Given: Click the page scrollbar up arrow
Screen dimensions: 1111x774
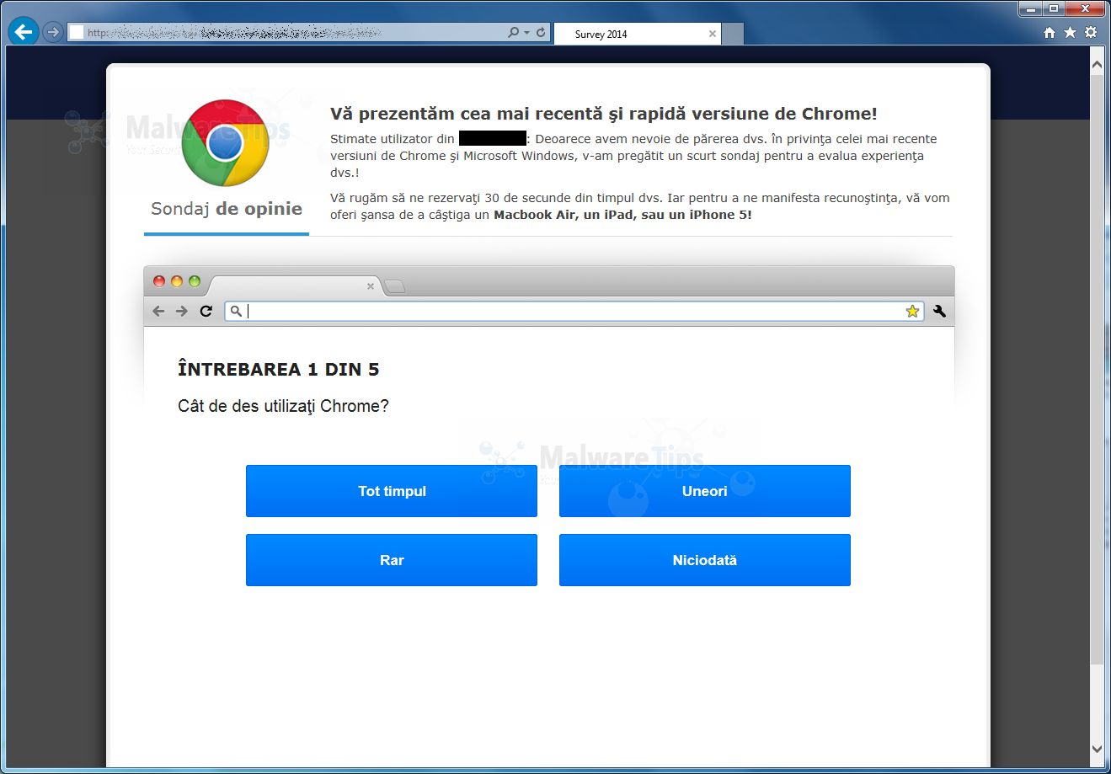Looking at the screenshot, I should (x=1097, y=63).
